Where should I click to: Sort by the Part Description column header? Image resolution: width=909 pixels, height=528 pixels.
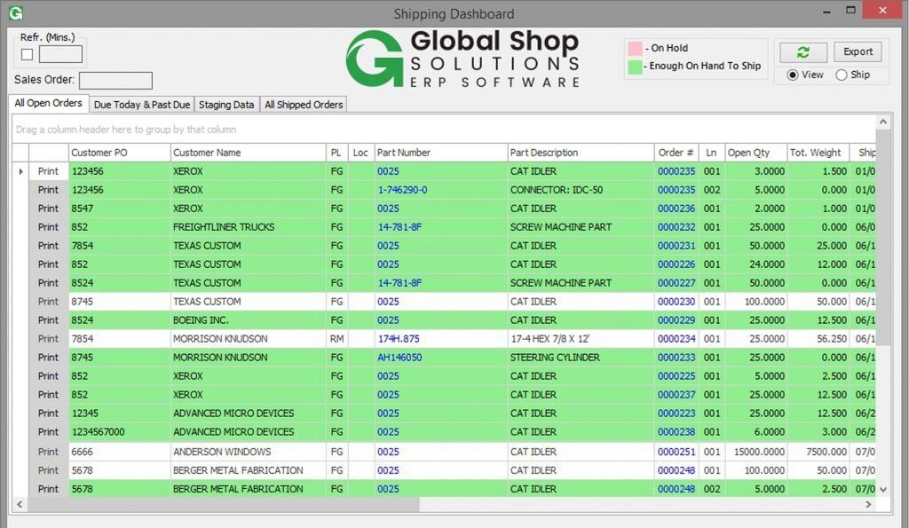tap(581, 153)
